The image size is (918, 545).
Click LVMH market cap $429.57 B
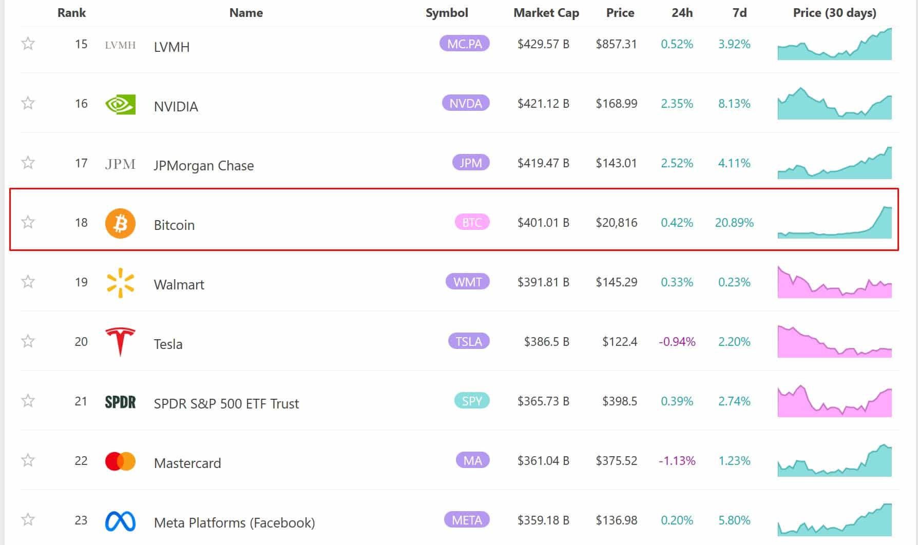coord(543,44)
